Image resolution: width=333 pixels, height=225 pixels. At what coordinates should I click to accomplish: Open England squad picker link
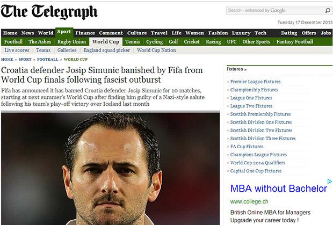pyautogui.click(x=106, y=50)
